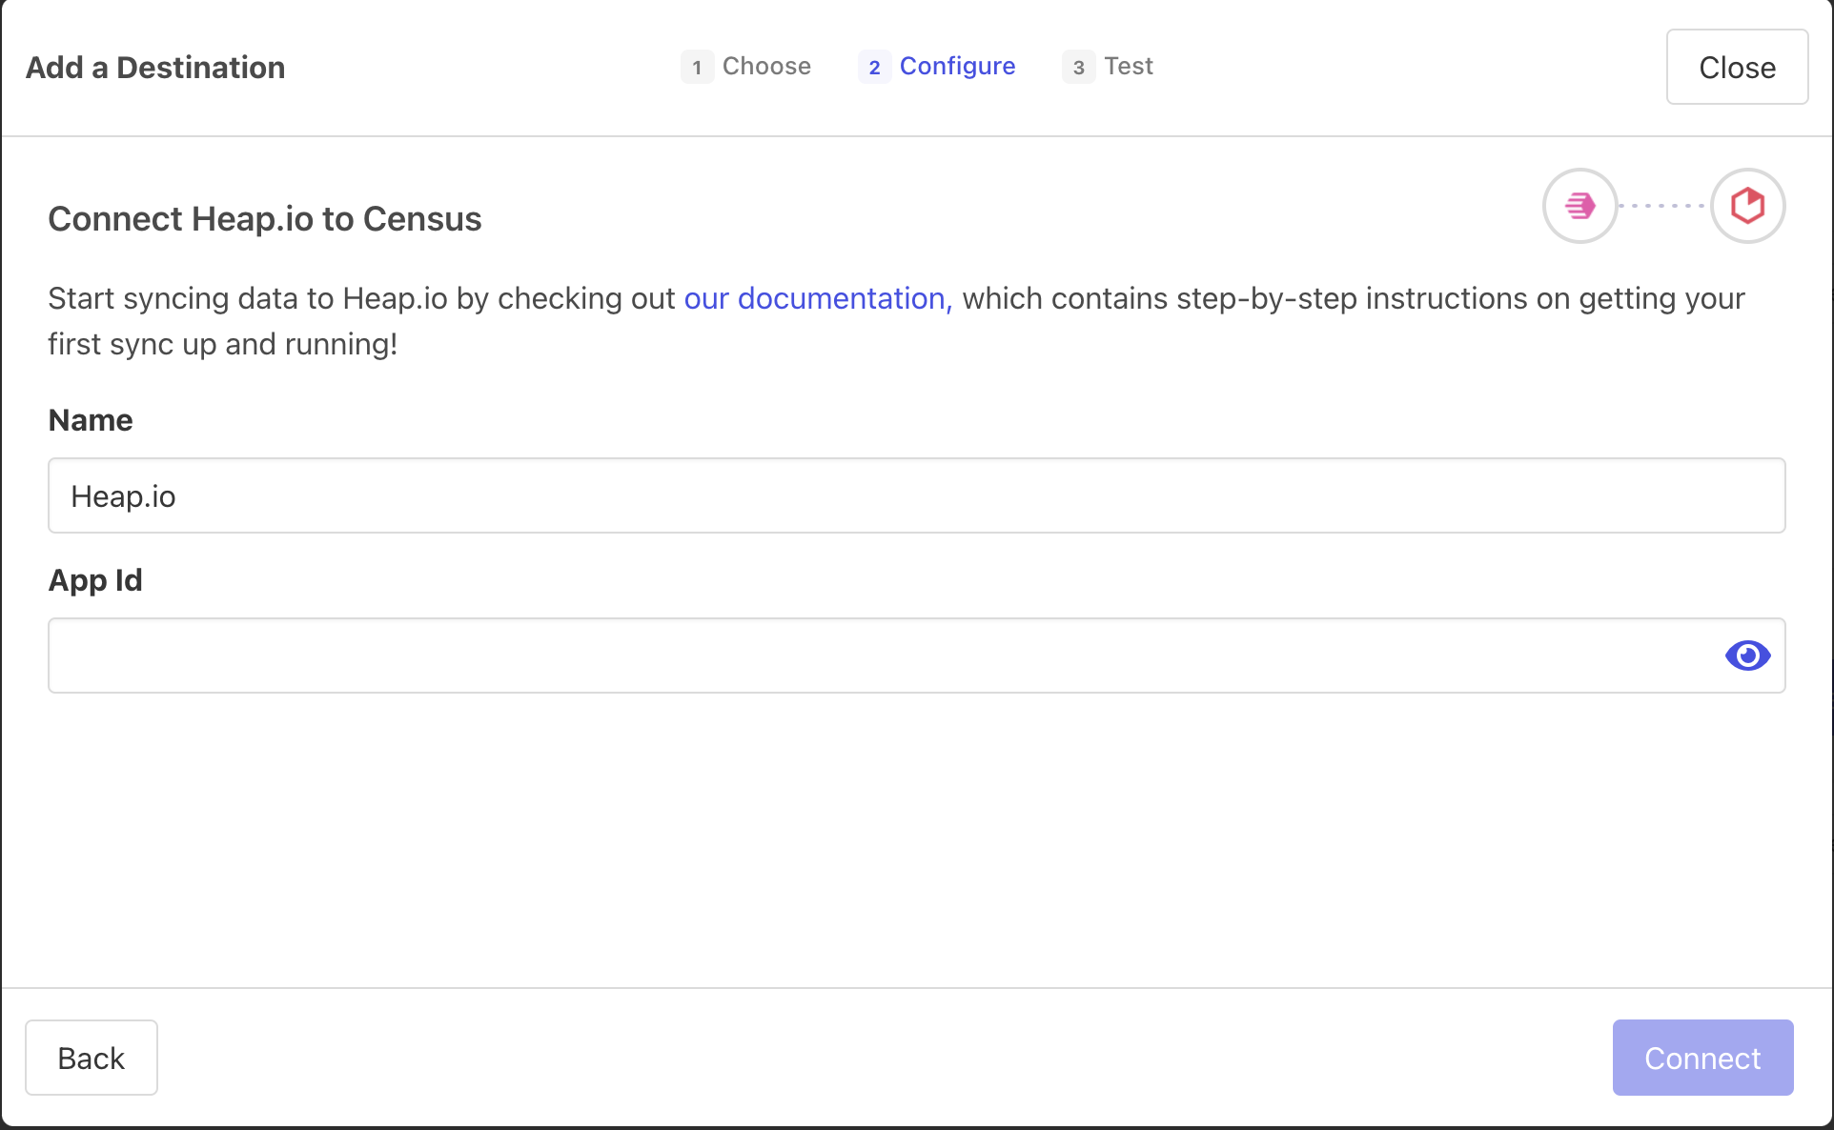
Task: Go back with the Back button
Action: point(92,1058)
